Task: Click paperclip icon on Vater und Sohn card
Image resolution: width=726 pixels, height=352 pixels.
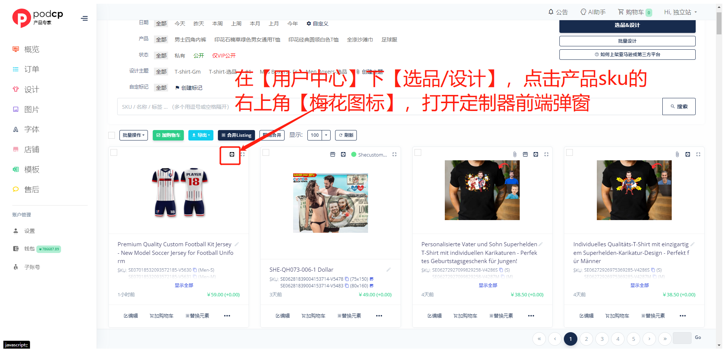Action: pyautogui.click(x=515, y=154)
